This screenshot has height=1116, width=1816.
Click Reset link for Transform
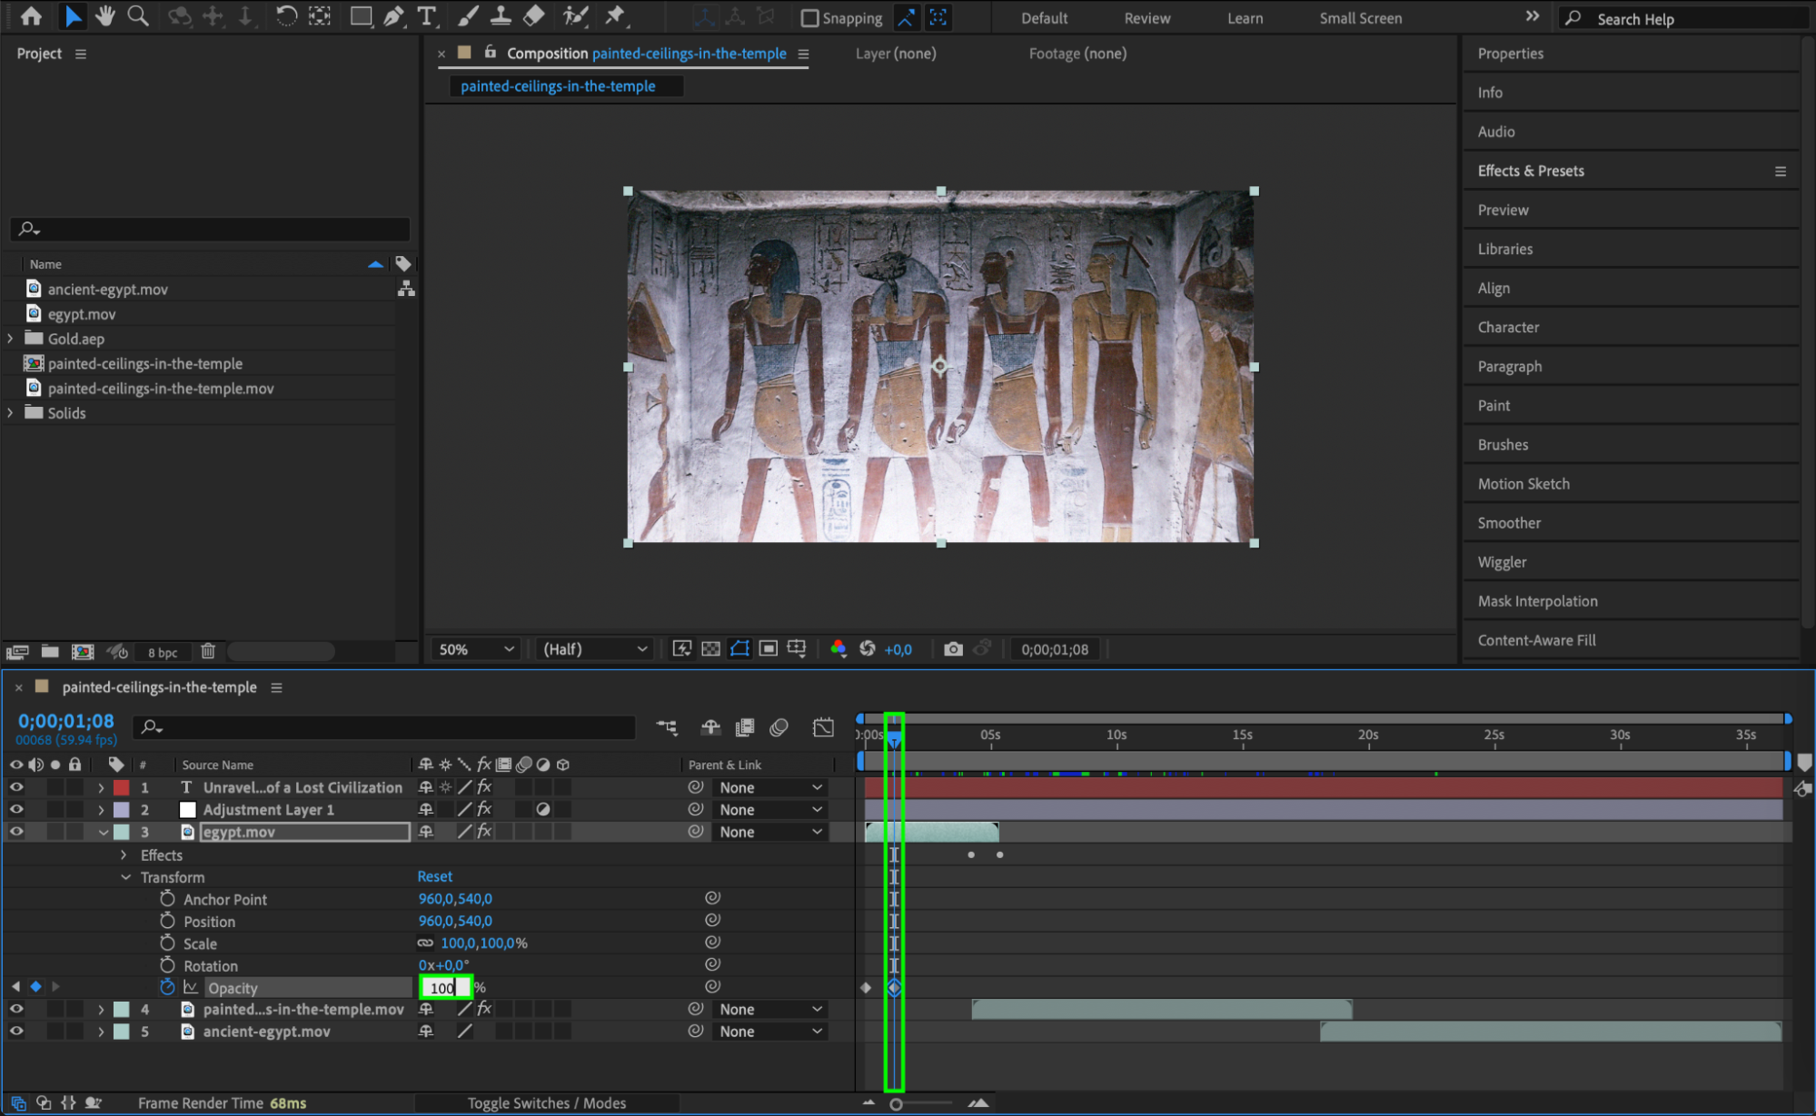click(434, 876)
